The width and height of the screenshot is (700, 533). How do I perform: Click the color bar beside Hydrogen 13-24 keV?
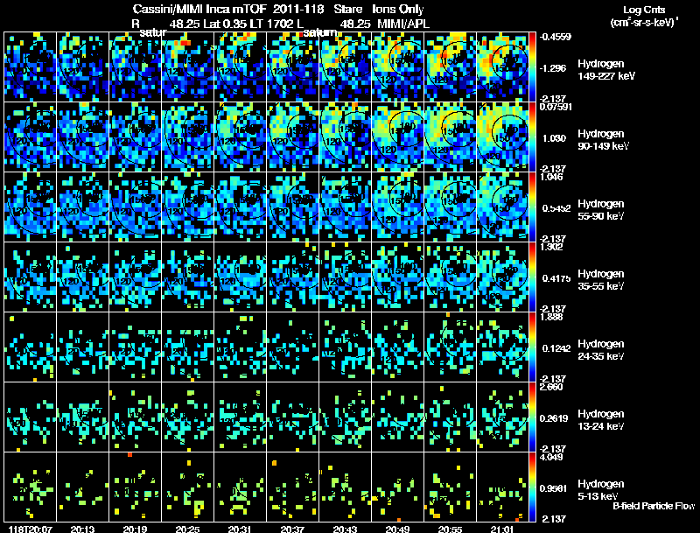point(533,417)
